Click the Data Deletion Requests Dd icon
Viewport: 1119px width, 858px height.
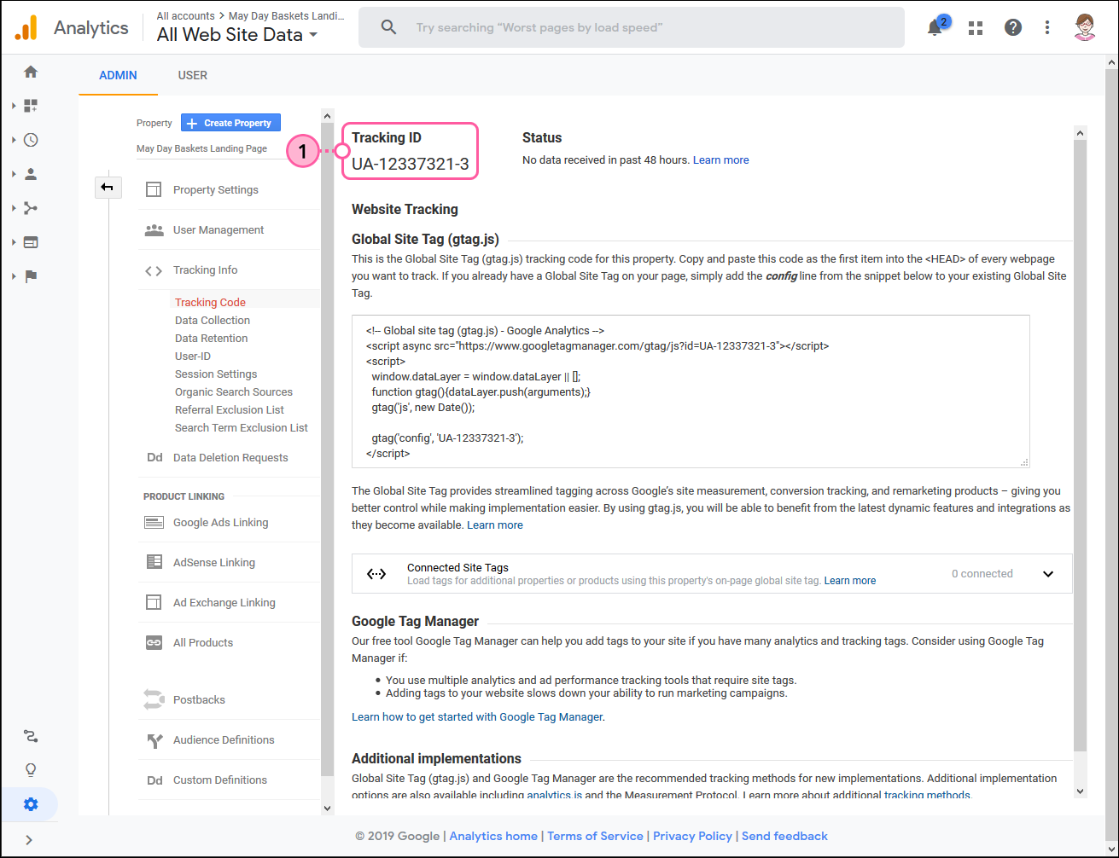tap(154, 457)
